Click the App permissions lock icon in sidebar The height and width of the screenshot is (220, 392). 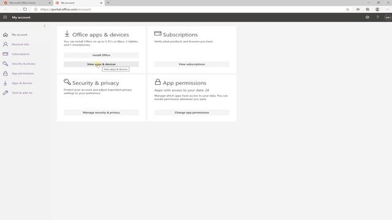(6, 73)
